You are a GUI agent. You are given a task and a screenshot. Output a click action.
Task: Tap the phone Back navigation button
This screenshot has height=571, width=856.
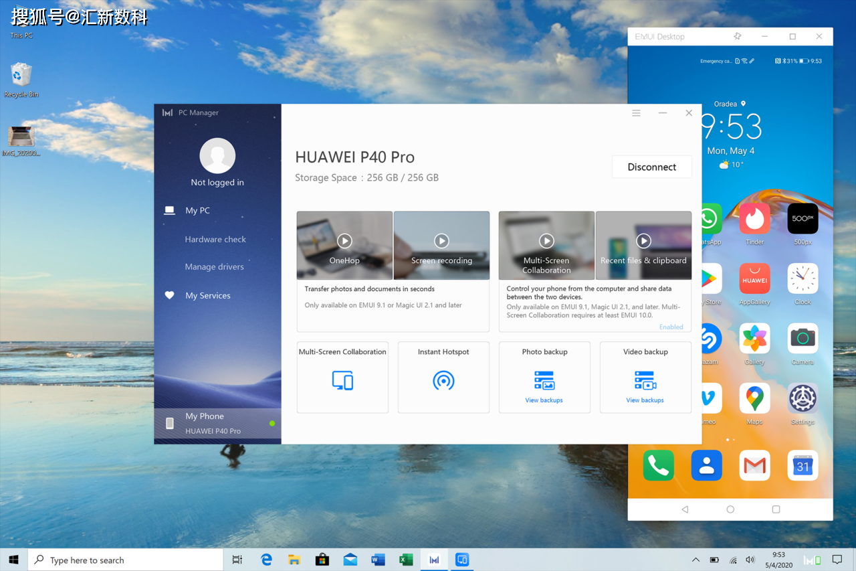(x=685, y=509)
